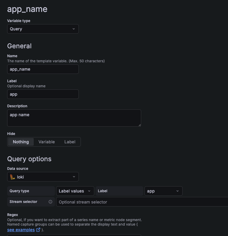The height and width of the screenshot is (236, 228).
Task: Click the Label inline label before app
Action: (x=103, y=191)
